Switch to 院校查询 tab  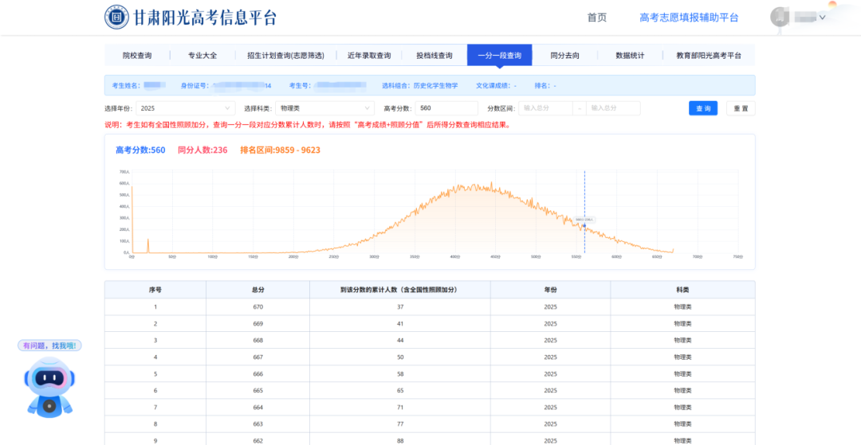pos(137,56)
